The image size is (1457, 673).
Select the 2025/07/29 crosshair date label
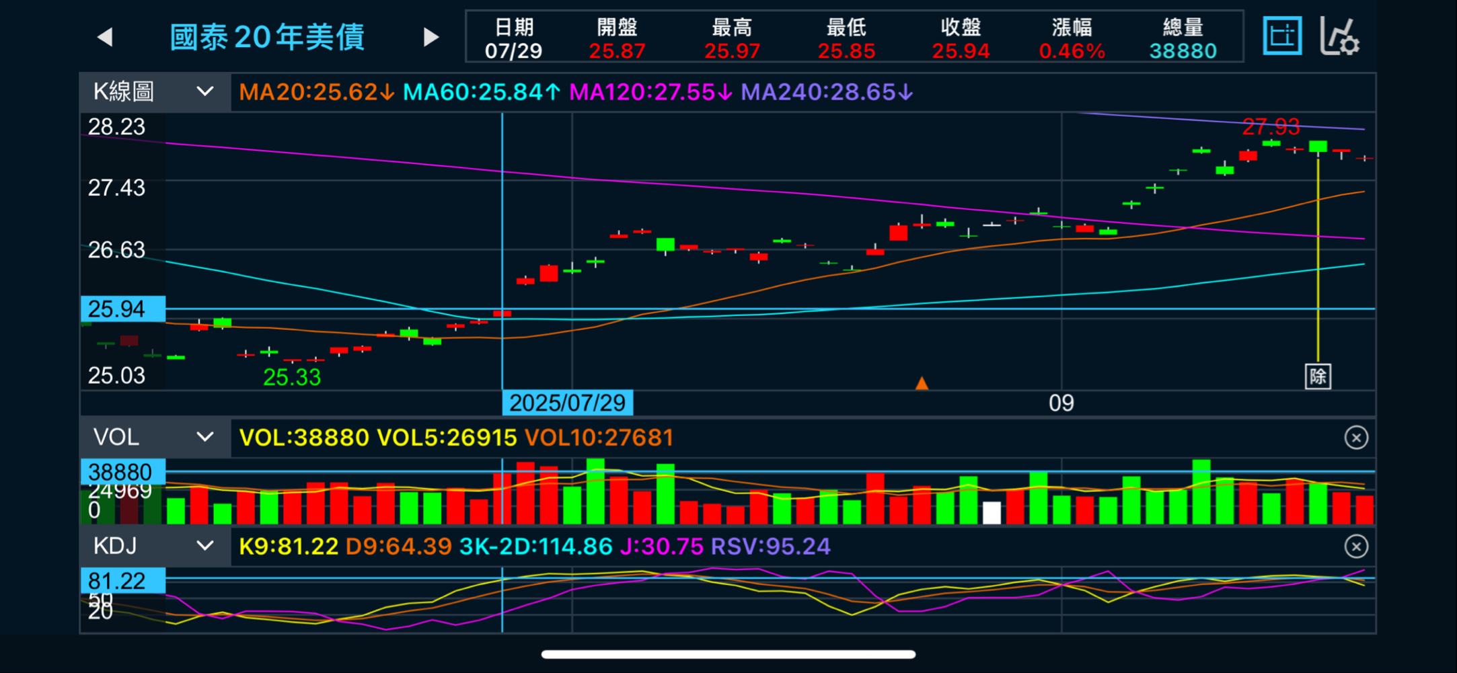567,403
